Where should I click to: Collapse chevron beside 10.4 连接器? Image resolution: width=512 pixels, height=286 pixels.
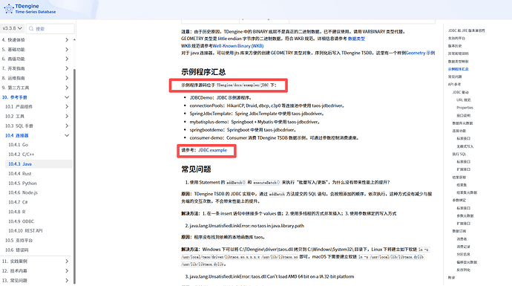tap(67, 135)
